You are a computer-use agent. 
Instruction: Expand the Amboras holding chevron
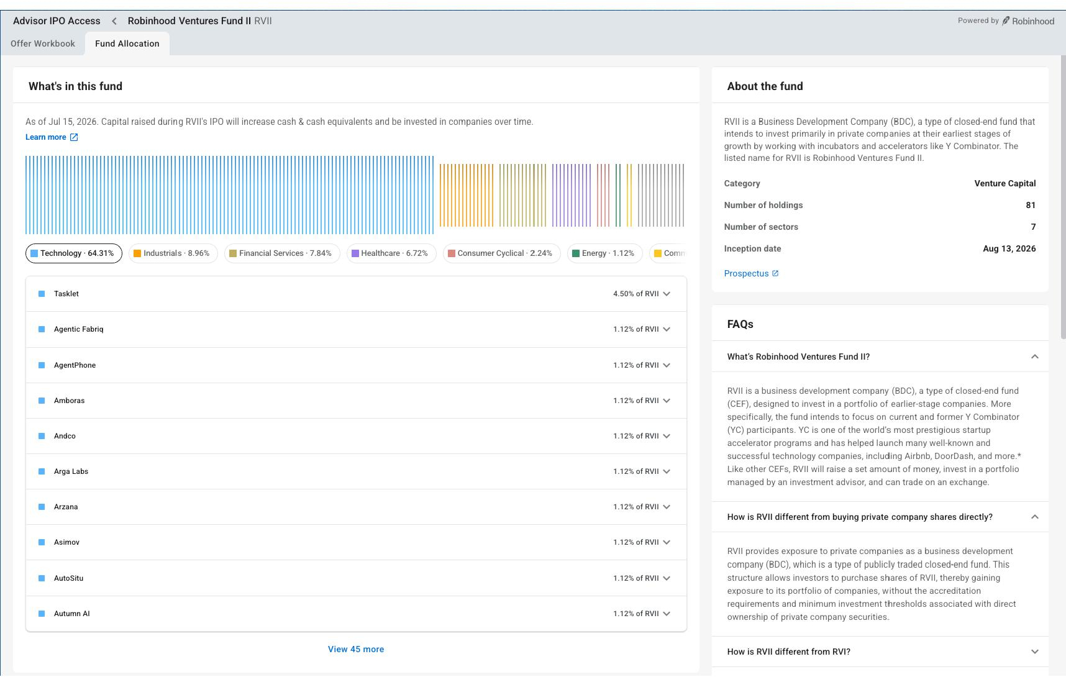click(667, 401)
